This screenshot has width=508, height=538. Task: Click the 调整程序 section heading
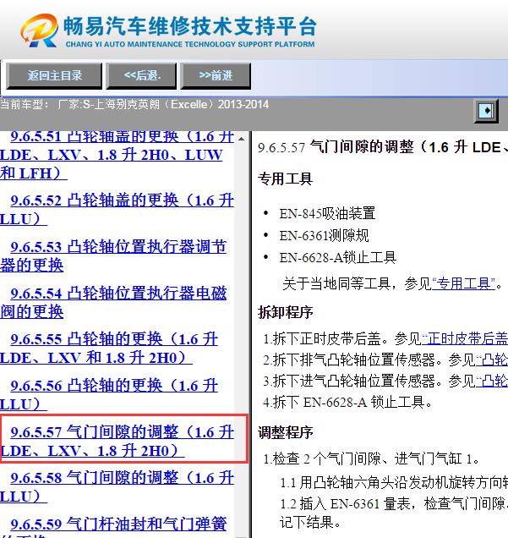pyautogui.click(x=285, y=432)
